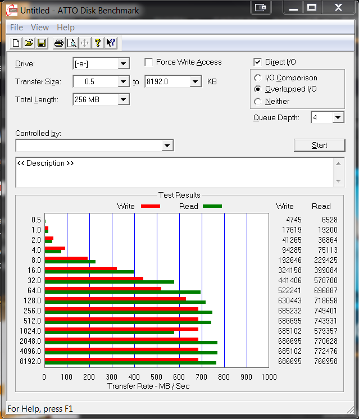Open Print Preview from the toolbar
The height and width of the screenshot is (419, 359).
pos(72,43)
